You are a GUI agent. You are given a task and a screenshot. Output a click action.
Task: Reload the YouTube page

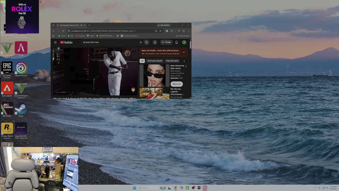[63, 31]
